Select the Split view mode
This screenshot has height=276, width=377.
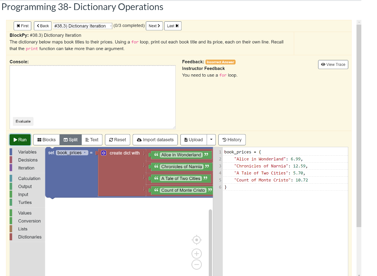point(70,139)
